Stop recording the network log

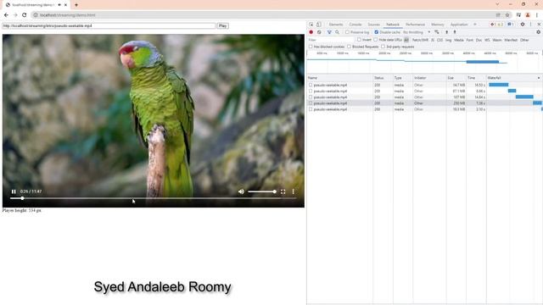[x=311, y=32]
